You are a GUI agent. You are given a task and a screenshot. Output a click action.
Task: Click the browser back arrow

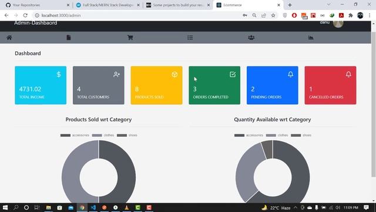pos(6,15)
